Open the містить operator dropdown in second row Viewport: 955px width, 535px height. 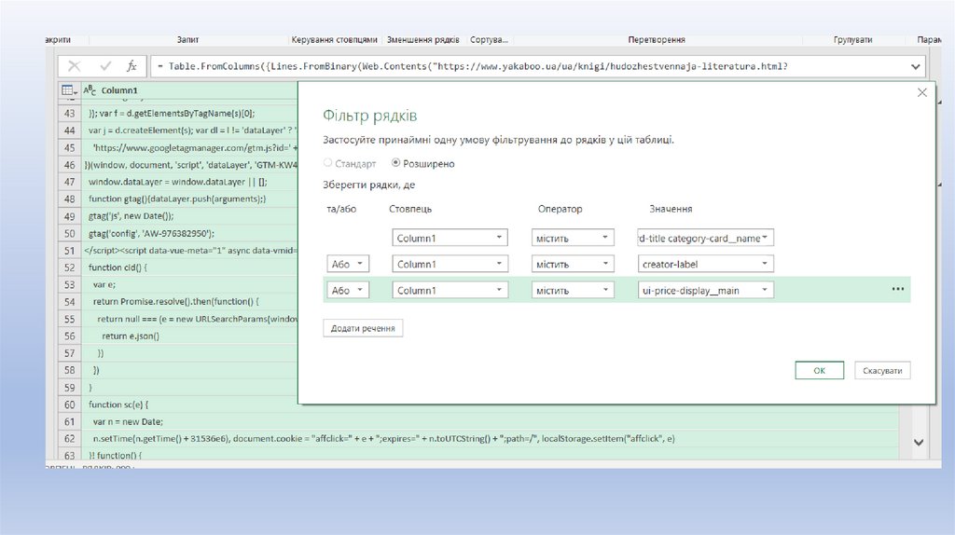(x=573, y=264)
